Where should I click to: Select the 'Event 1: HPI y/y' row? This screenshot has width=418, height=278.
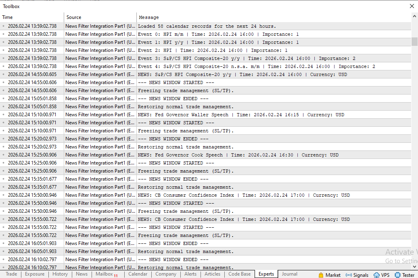coord(205,42)
